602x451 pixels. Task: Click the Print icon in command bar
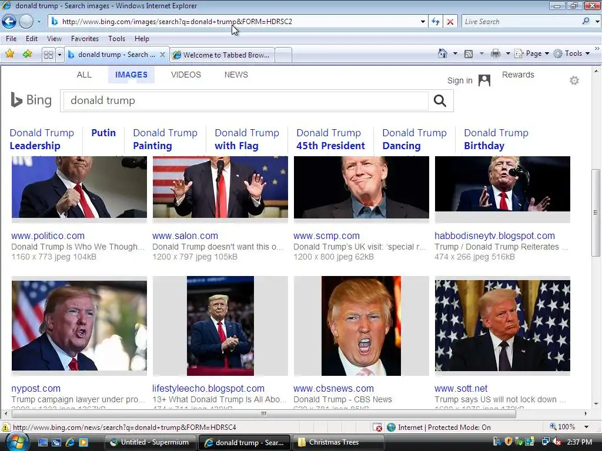[x=495, y=53]
